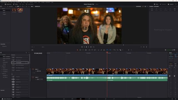Stop playback in viewer transport
The height and width of the screenshot is (100, 178).
click(x=86, y=47)
